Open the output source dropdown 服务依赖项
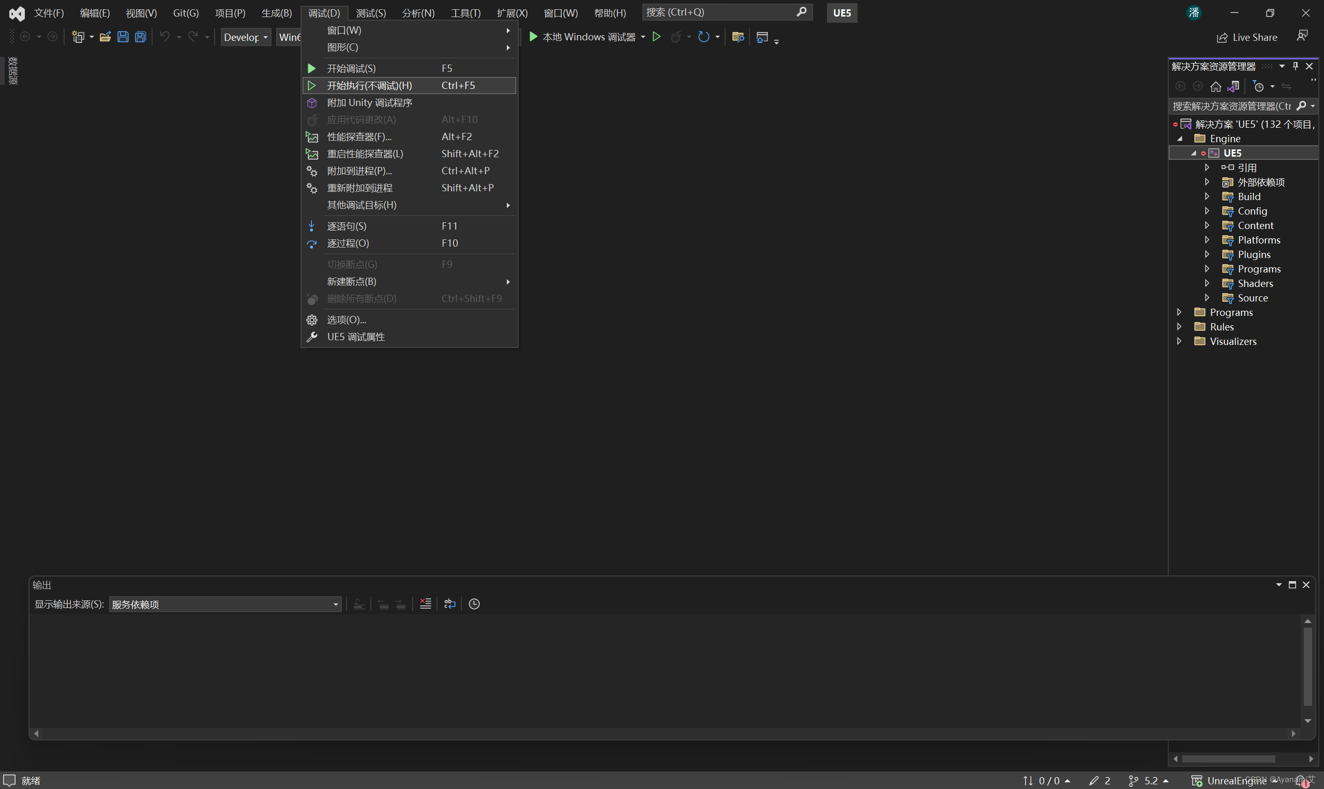Image resolution: width=1324 pixels, height=789 pixels. click(225, 604)
